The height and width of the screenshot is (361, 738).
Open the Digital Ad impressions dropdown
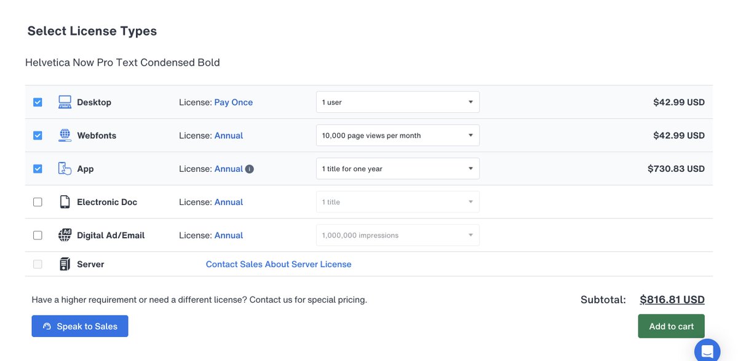coord(398,235)
